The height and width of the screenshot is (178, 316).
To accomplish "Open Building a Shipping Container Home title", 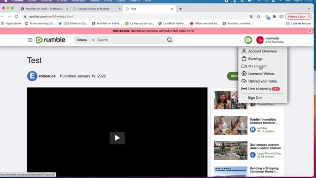I will (264, 170).
